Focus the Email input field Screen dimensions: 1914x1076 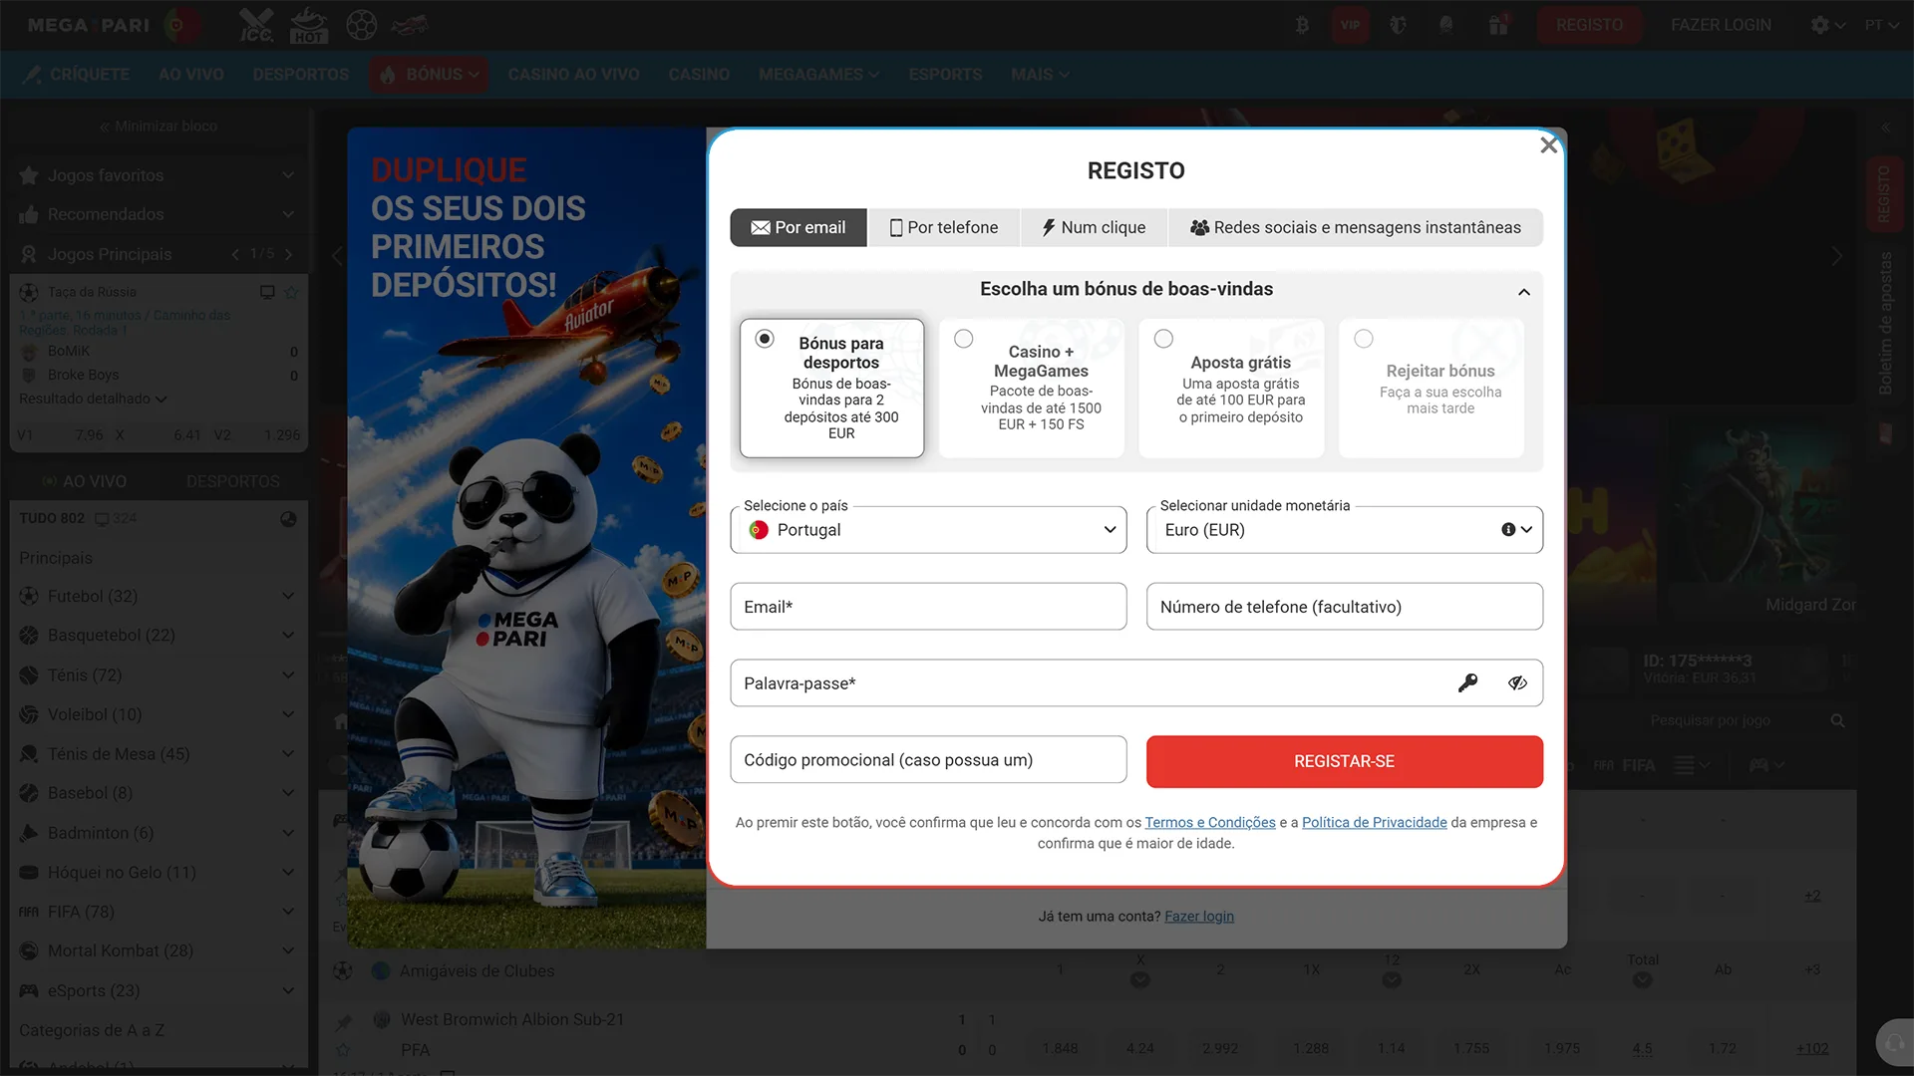coord(928,607)
